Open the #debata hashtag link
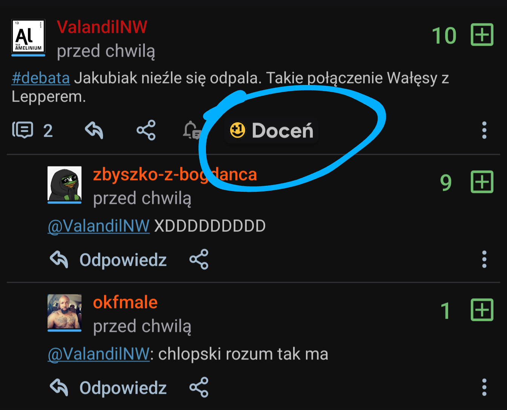507x410 pixels. (41, 78)
